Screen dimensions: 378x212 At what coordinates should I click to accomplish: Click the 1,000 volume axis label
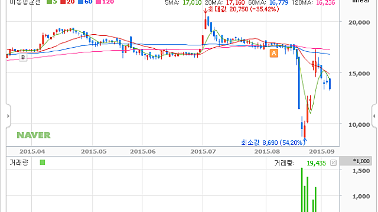click(361, 196)
